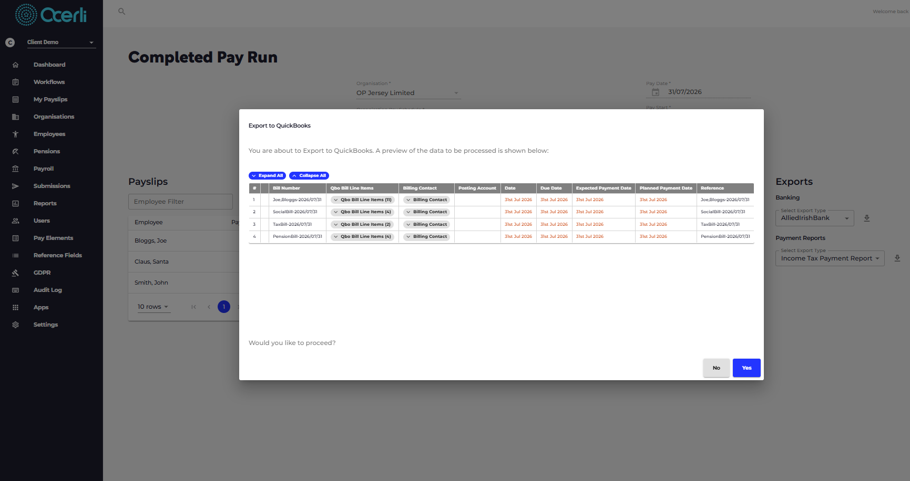The width and height of the screenshot is (910, 481).
Task: Click the Apps grid icon
Action: 15,307
